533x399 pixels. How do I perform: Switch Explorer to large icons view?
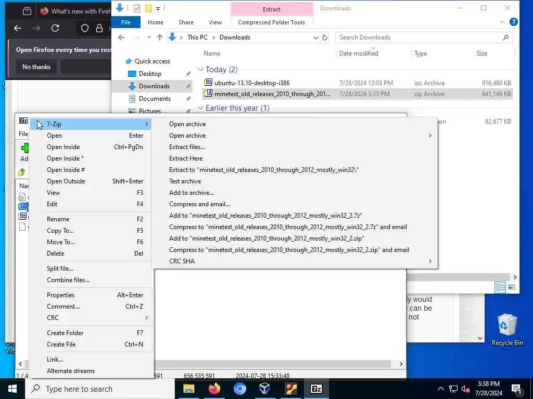(512, 287)
